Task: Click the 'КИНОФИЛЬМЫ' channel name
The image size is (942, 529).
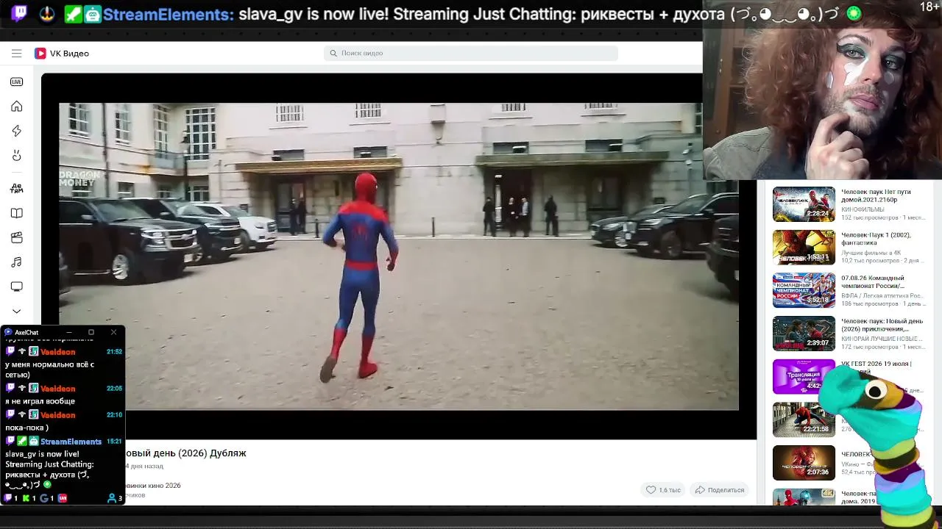Action: point(863,209)
